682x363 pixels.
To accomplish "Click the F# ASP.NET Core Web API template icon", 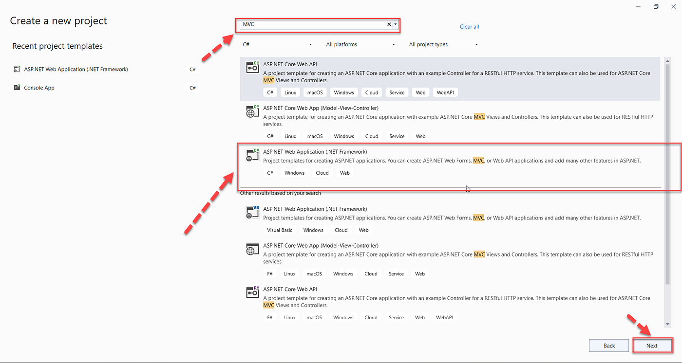I will point(252,292).
